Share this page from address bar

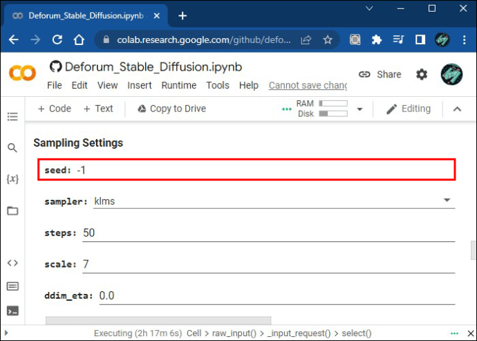pyautogui.click(x=306, y=39)
